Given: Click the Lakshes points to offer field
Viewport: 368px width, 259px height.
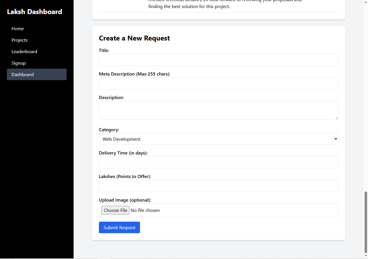Looking at the screenshot, I should [x=218, y=186].
